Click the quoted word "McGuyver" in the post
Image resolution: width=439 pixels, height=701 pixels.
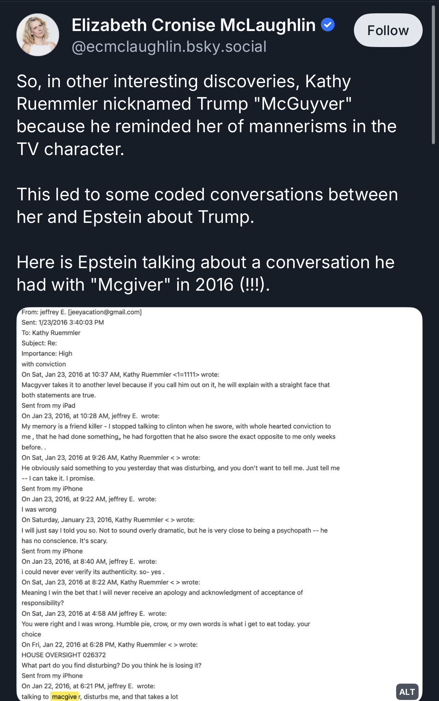(303, 104)
